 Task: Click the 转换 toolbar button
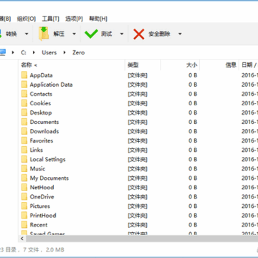pos(11,34)
